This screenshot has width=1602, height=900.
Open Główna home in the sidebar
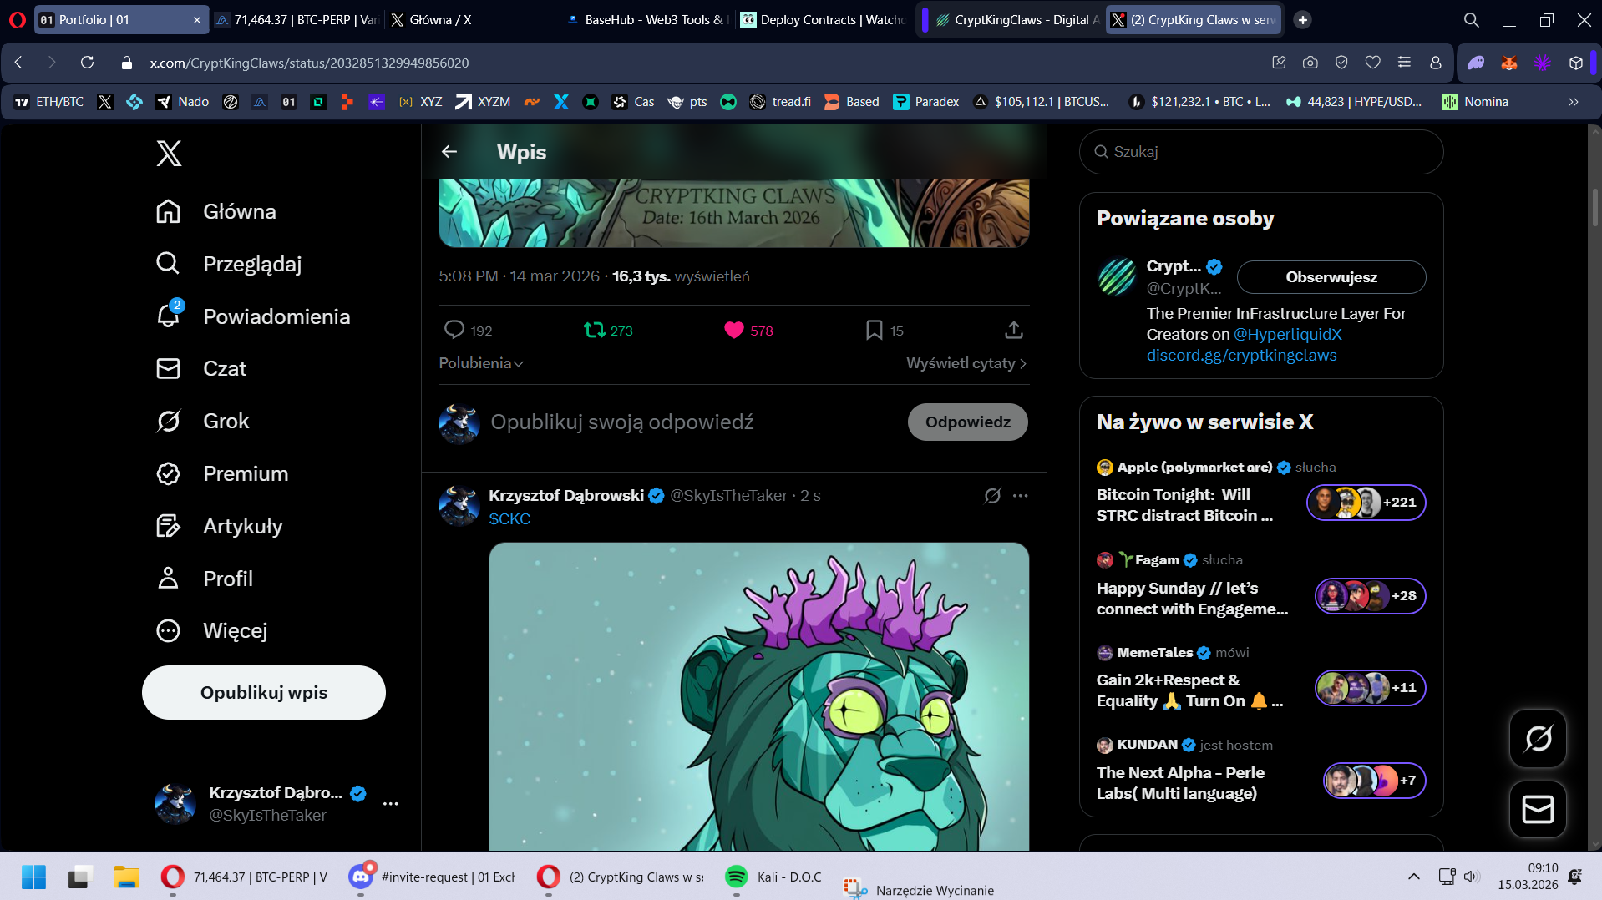(x=215, y=211)
